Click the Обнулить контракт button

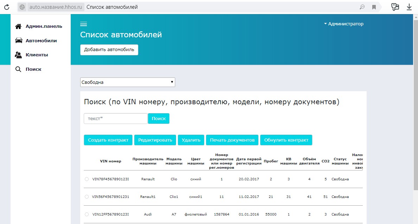point(286,140)
